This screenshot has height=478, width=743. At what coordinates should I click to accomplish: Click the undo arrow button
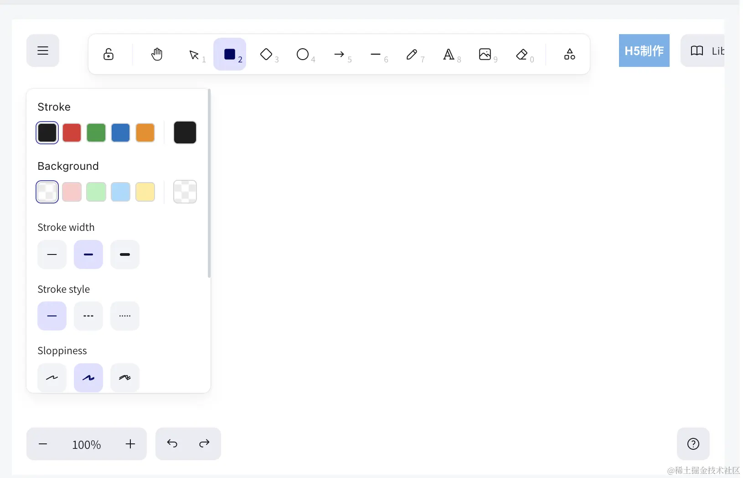click(x=172, y=443)
